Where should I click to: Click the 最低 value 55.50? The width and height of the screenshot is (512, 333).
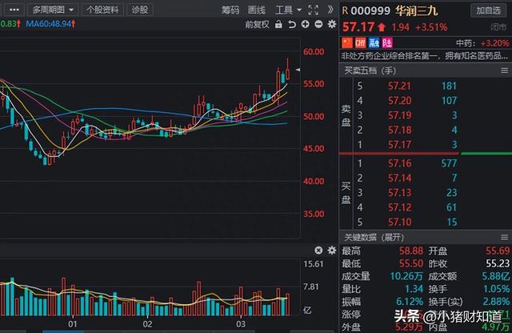[411, 263]
